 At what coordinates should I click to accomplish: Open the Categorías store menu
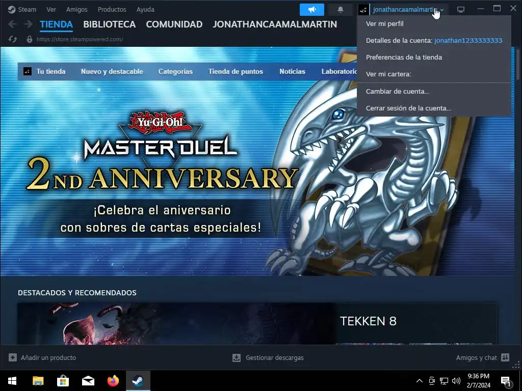[x=175, y=71]
